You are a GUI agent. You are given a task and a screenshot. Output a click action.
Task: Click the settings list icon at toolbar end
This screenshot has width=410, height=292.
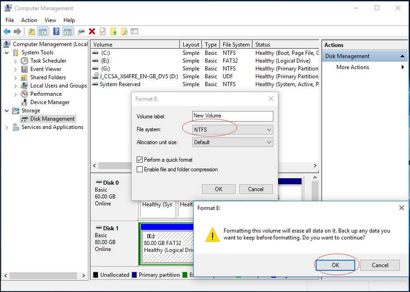pyautogui.click(x=134, y=31)
